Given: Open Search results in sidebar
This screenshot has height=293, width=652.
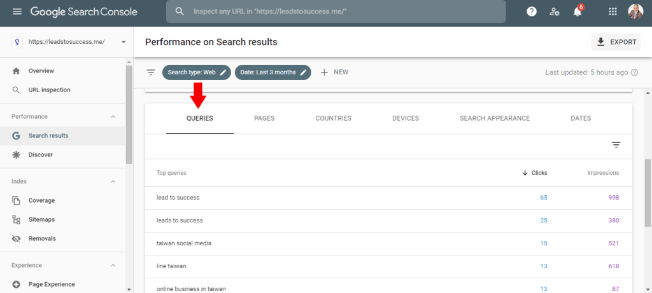Looking at the screenshot, I should (x=62, y=136).
